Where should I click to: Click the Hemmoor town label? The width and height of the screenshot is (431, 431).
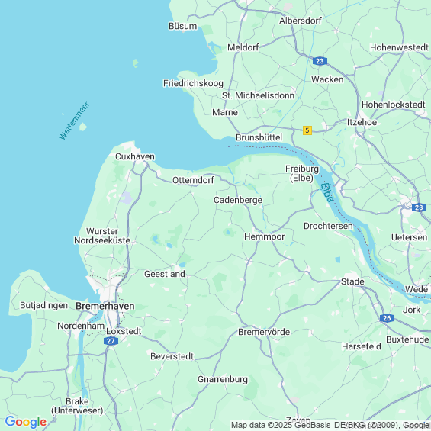[x=264, y=236]
